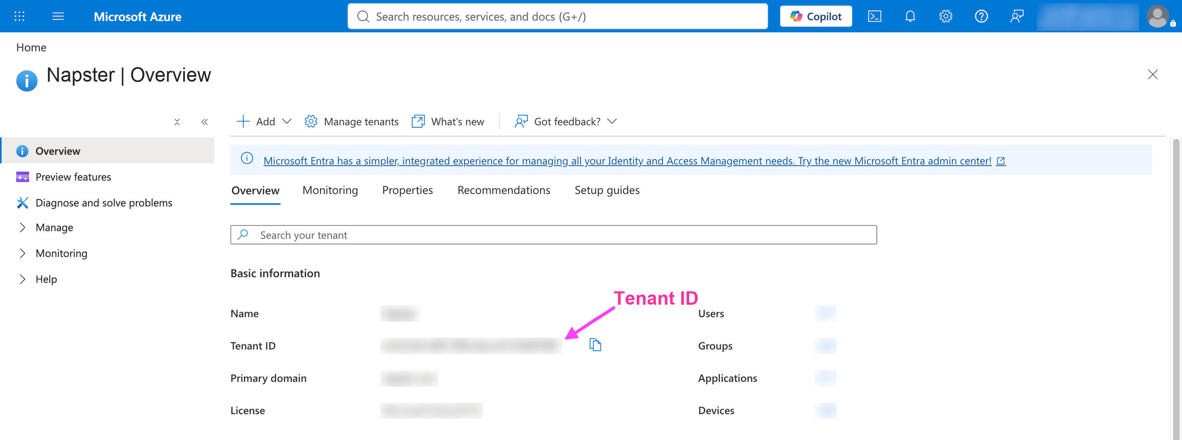Open the Got feedback? dropdown
This screenshot has height=440, width=1182.
pos(566,121)
